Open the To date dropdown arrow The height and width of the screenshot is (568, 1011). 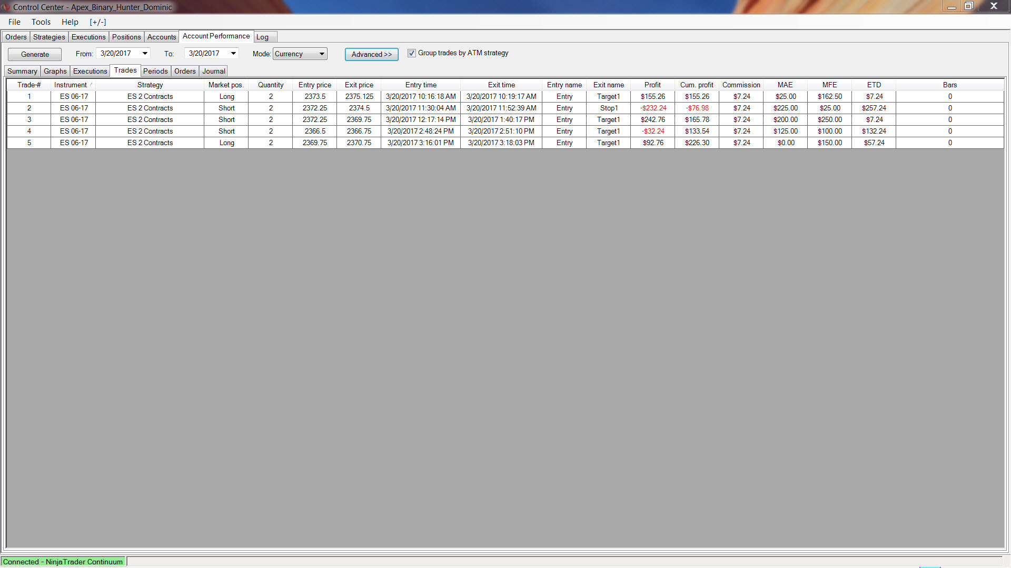click(233, 54)
